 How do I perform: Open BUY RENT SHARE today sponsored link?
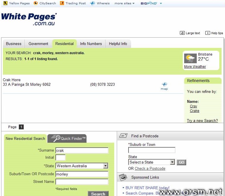[x=147, y=188]
